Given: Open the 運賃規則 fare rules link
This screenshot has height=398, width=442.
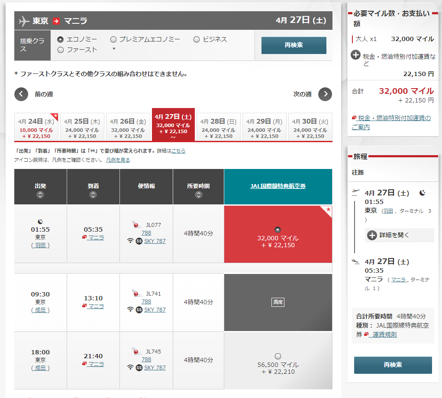Looking at the screenshot, I should tap(384, 334).
